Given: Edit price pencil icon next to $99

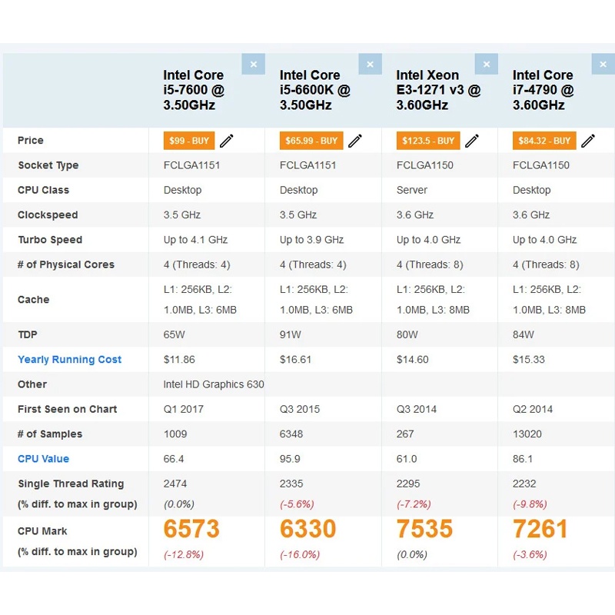Looking at the screenshot, I should click(226, 141).
